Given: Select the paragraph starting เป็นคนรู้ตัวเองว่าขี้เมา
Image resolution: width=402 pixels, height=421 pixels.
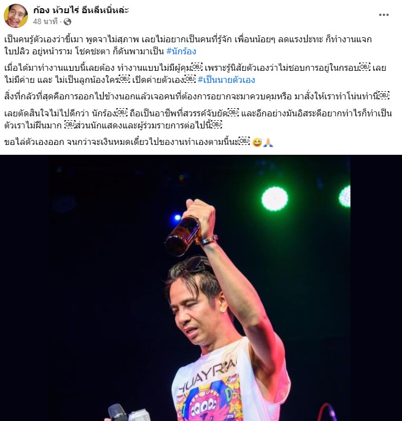Looking at the screenshot, I should coord(188,45).
